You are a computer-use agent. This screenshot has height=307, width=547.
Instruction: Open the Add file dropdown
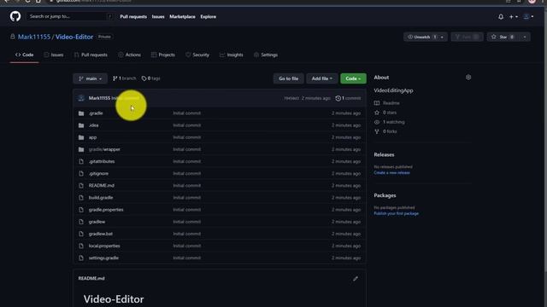(x=322, y=78)
